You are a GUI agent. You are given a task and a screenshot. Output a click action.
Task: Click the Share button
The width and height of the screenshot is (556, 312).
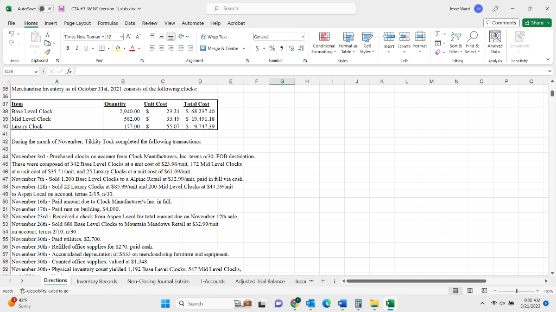536,23
